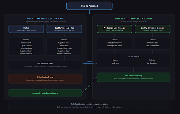Click Digital Checklist in Maker screens
180x114 pixels.
pyautogui.click(x=26, y=45)
